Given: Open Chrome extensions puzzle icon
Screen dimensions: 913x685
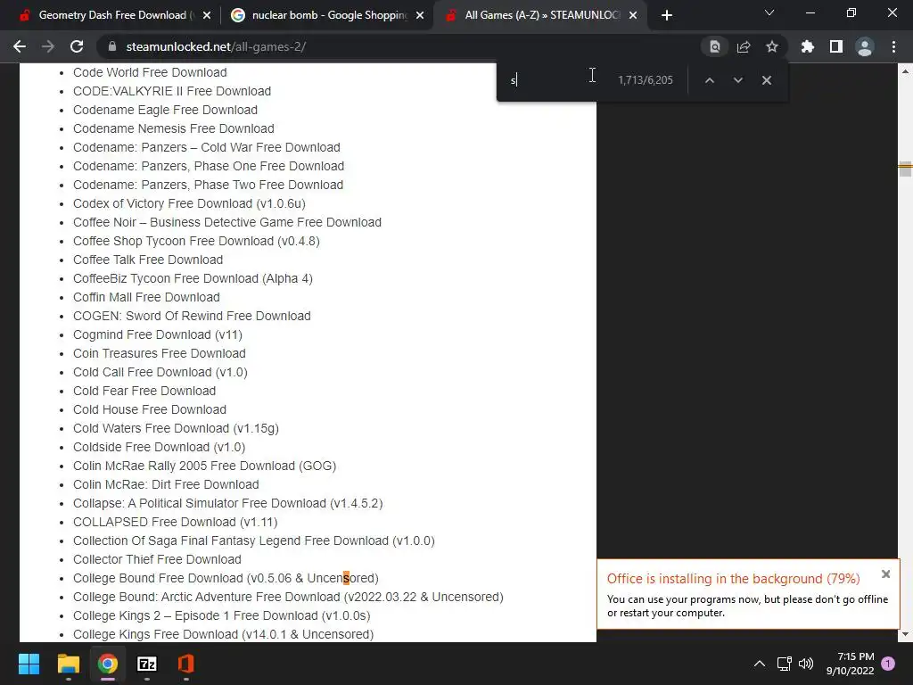Looking at the screenshot, I should [808, 46].
